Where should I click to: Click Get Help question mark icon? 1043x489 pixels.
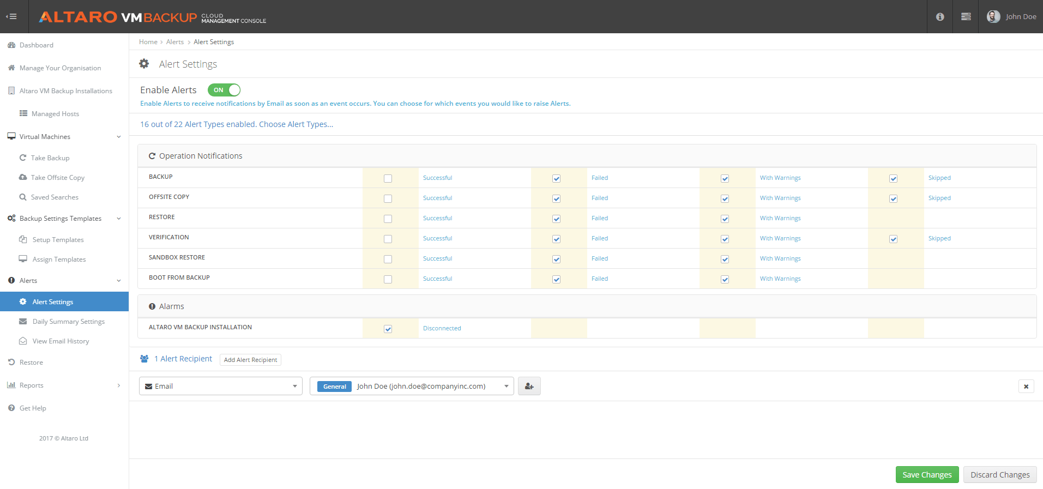click(x=11, y=408)
